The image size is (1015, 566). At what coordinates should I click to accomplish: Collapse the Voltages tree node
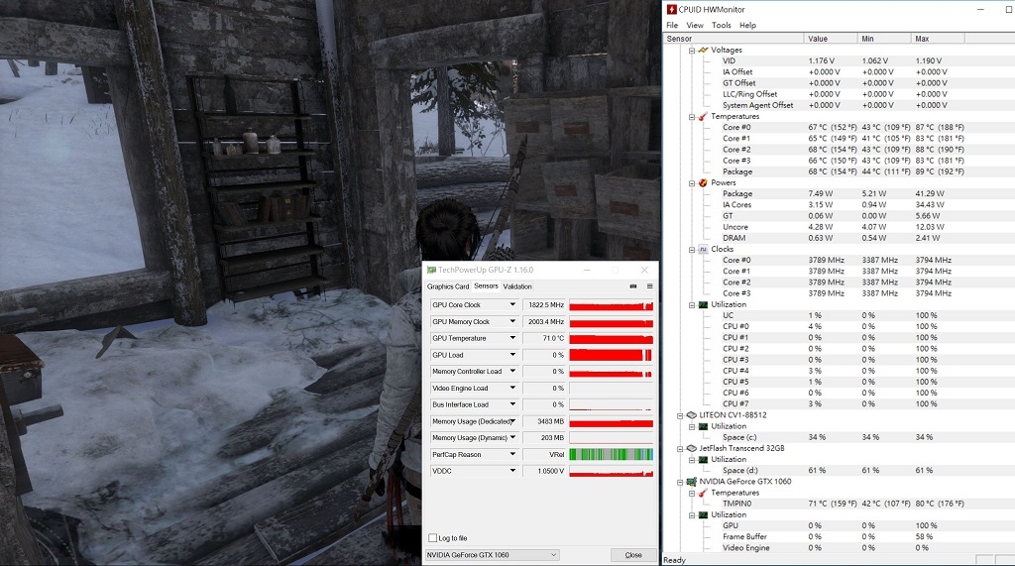[691, 50]
